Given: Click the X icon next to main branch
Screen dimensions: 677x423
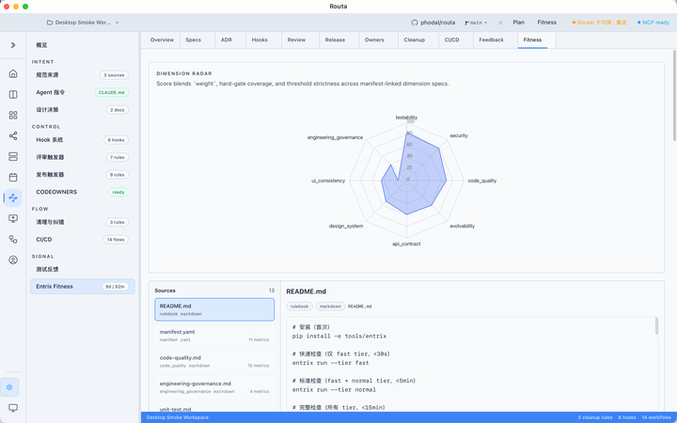Looking at the screenshot, I should (x=500, y=23).
